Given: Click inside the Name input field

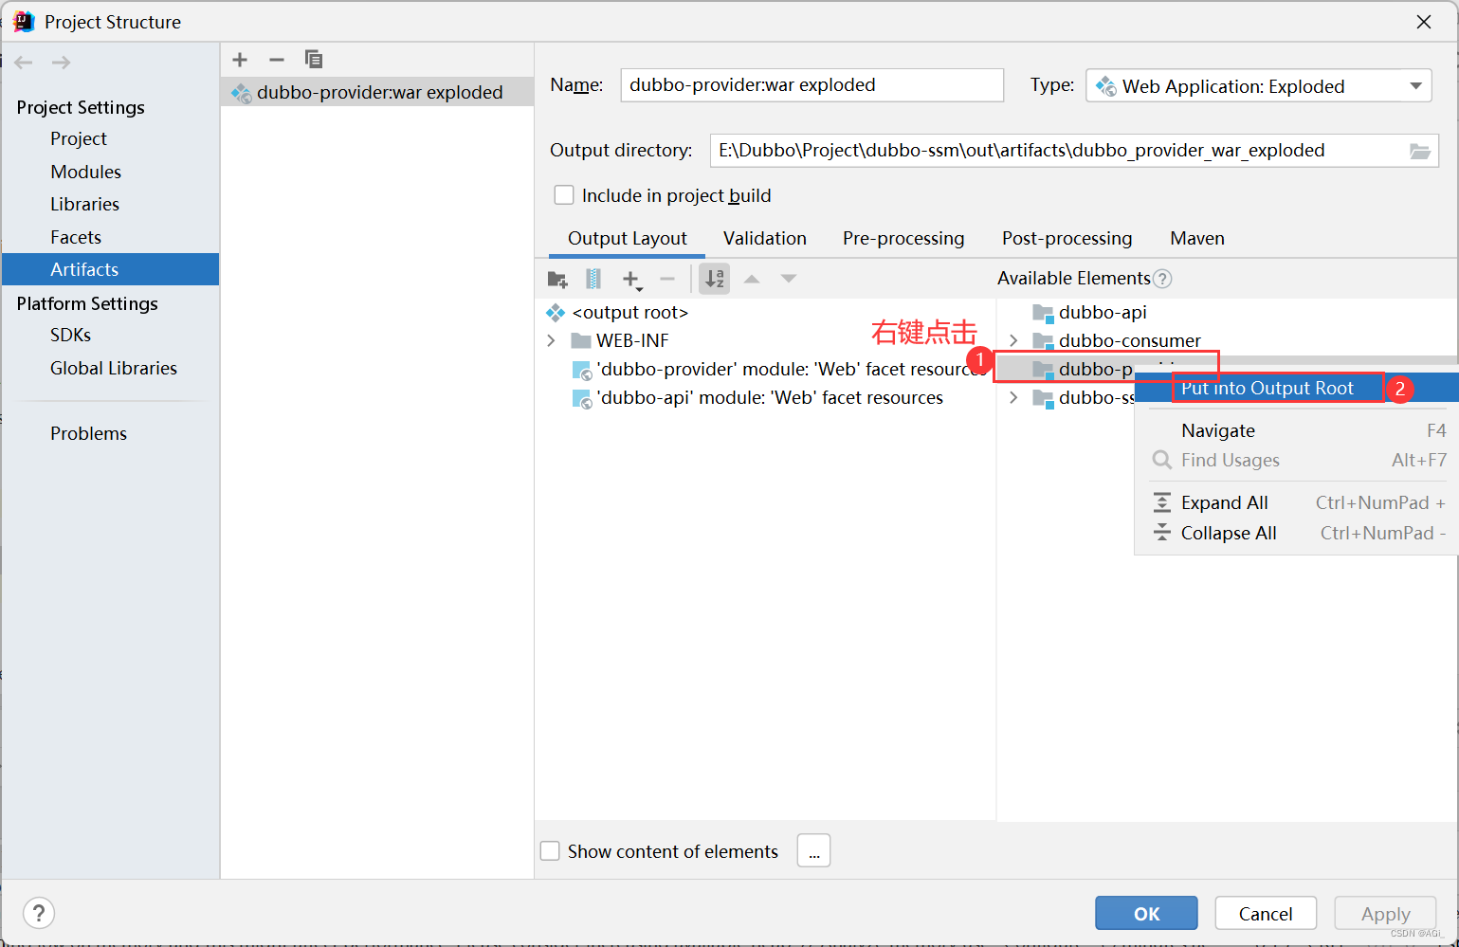Looking at the screenshot, I should (811, 85).
